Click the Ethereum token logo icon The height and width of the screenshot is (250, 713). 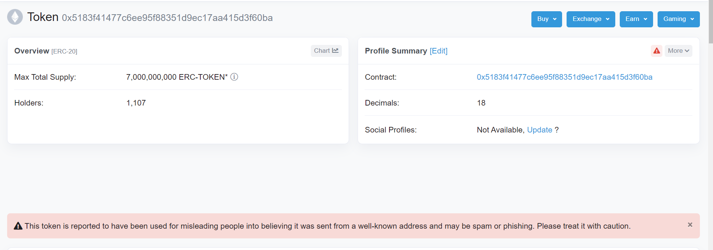tap(15, 17)
